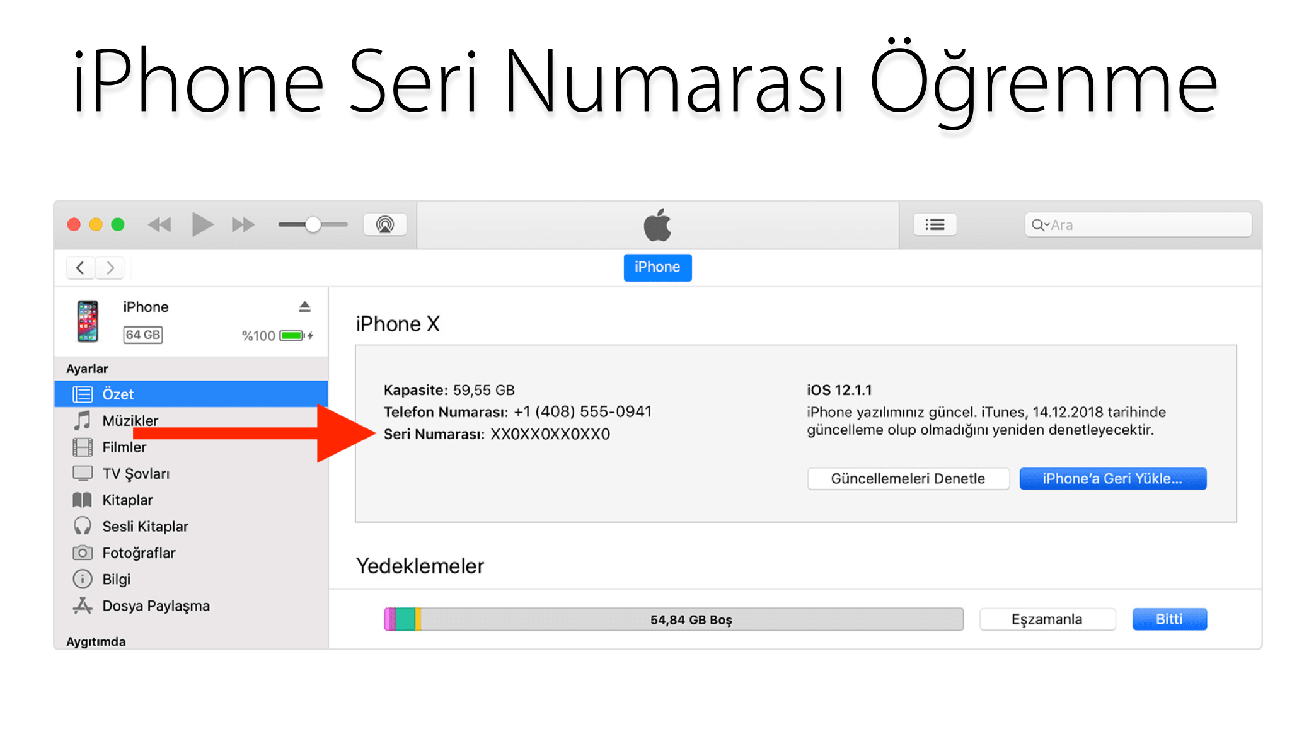Open the Bilgi section in the sidebar
Viewport: 1292px width, 751px height.
[x=117, y=579]
